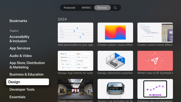Select Business & Education topic
This screenshot has height=102, width=181.
click(26, 74)
